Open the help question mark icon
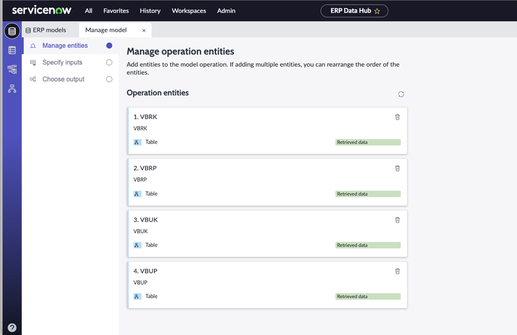517x335 pixels. click(x=12, y=328)
